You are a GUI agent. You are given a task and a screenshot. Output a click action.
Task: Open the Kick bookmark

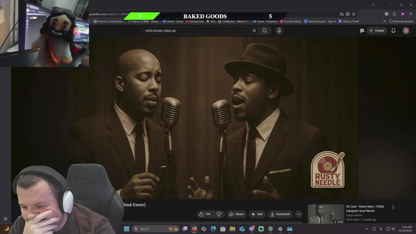[211, 21]
